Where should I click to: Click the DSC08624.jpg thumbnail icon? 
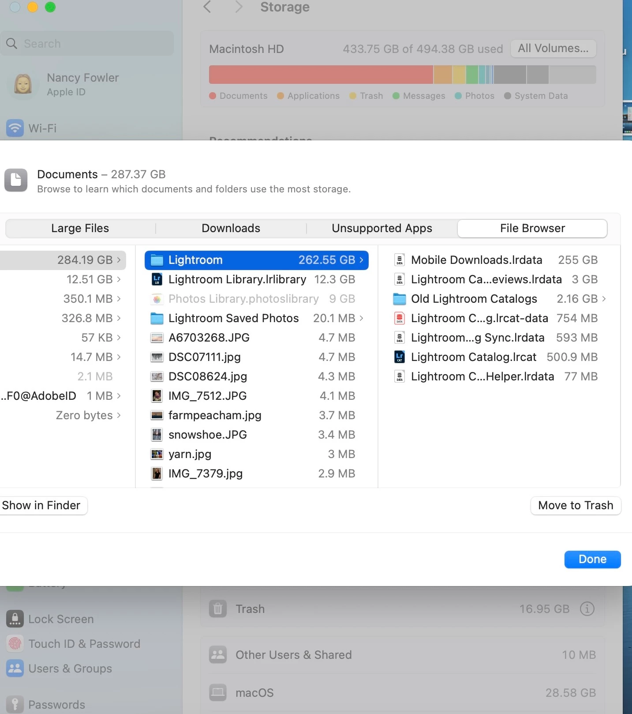point(157,376)
